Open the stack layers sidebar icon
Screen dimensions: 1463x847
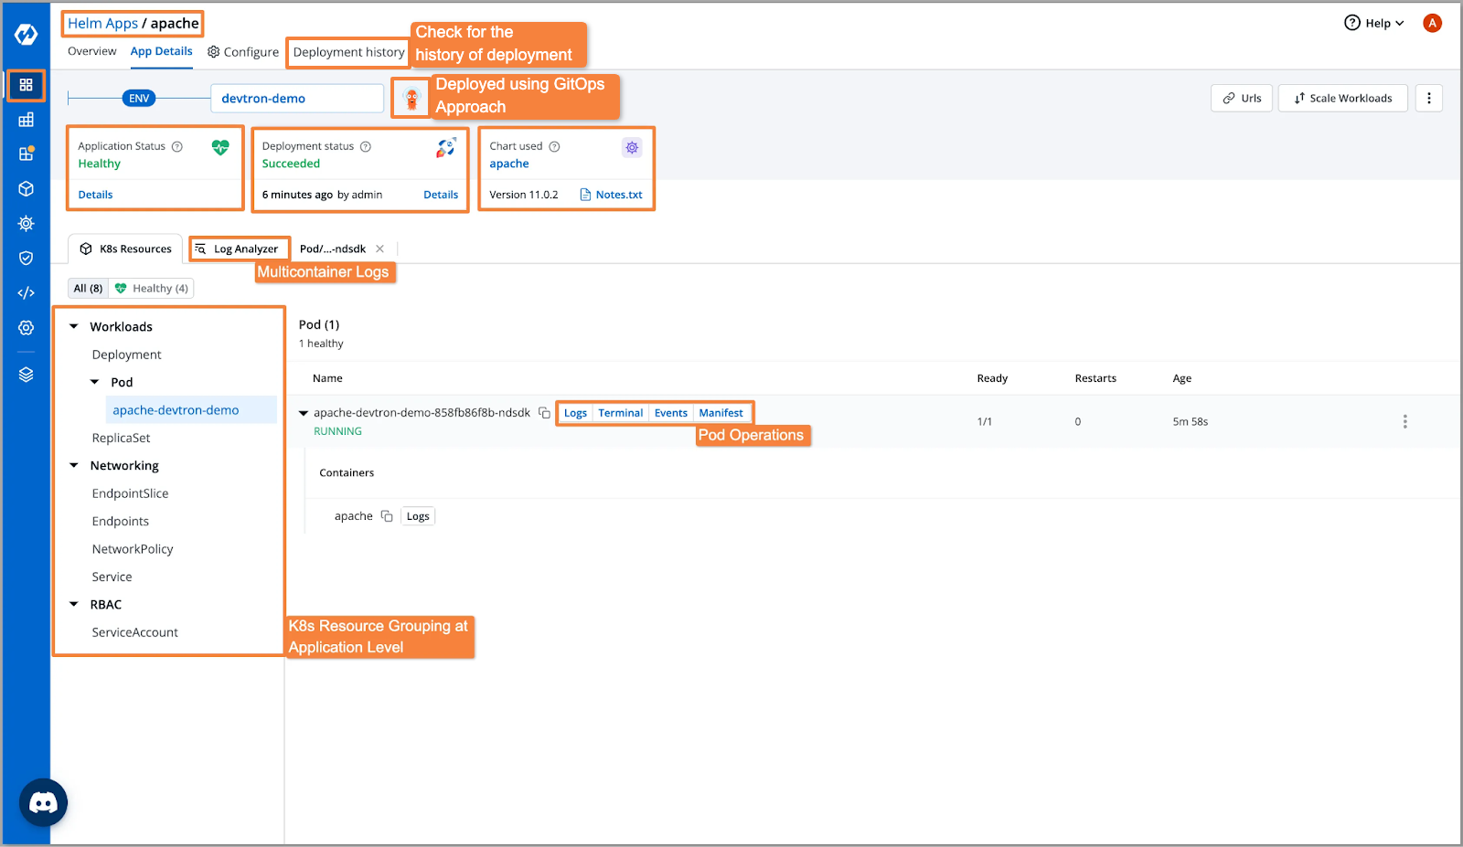click(26, 375)
